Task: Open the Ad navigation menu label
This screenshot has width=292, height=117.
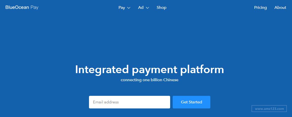Action: click(x=141, y=8)
